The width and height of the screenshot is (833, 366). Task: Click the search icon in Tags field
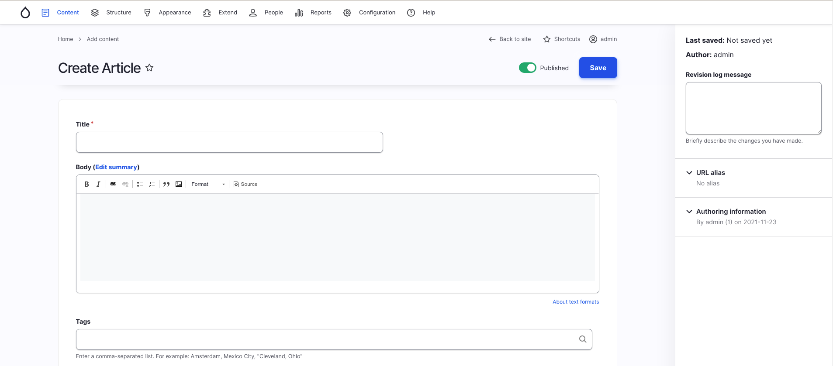[x=582, y=339]
